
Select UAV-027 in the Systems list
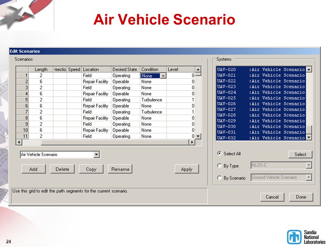click(261, 109)
